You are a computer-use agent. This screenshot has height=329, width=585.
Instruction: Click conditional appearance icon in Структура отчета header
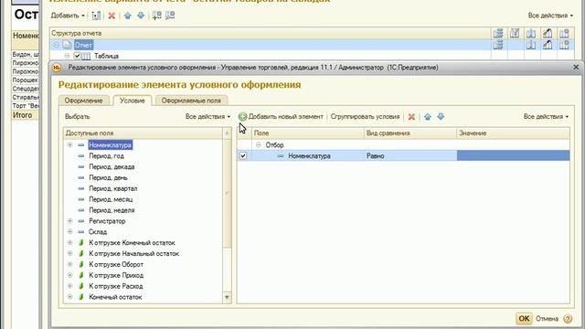548,33
